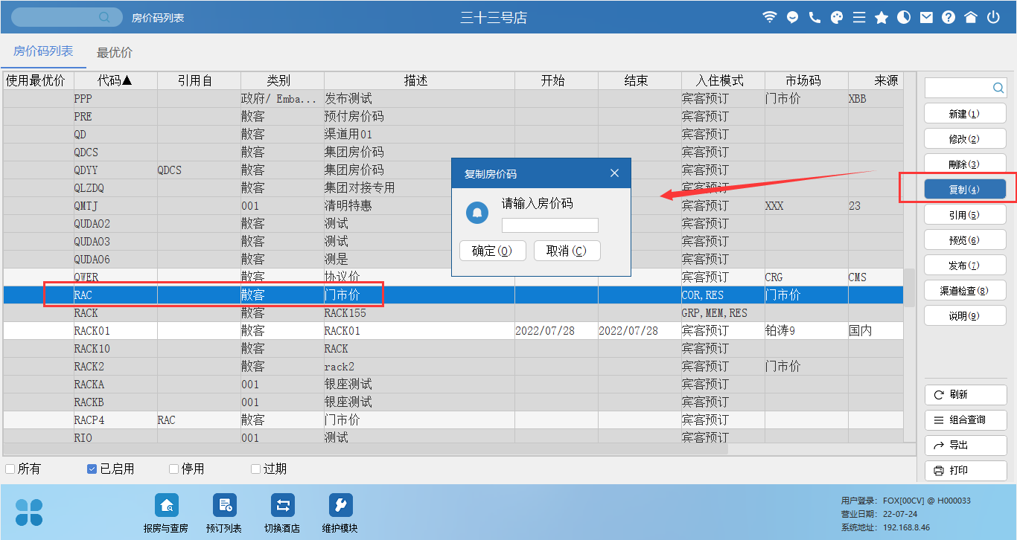Uncheck the 已启用 checkbox
The image size is (1017, 540).
(x=92, y=469)
